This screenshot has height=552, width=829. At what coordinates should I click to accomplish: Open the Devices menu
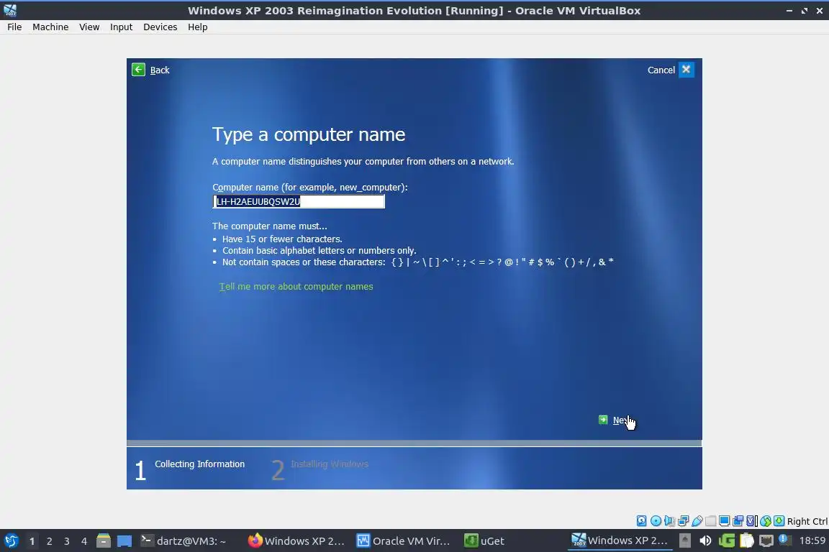click(160, 27)
